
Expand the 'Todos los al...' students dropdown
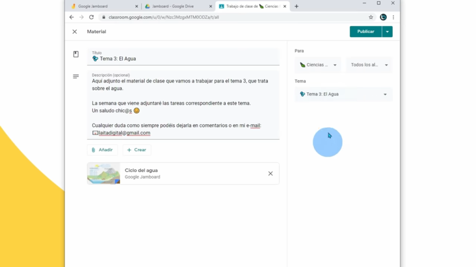(x=369, y=65)
